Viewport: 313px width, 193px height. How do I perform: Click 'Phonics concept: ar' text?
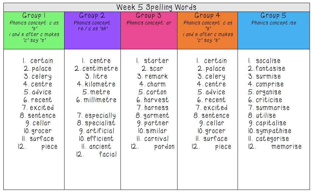point(149,23)
